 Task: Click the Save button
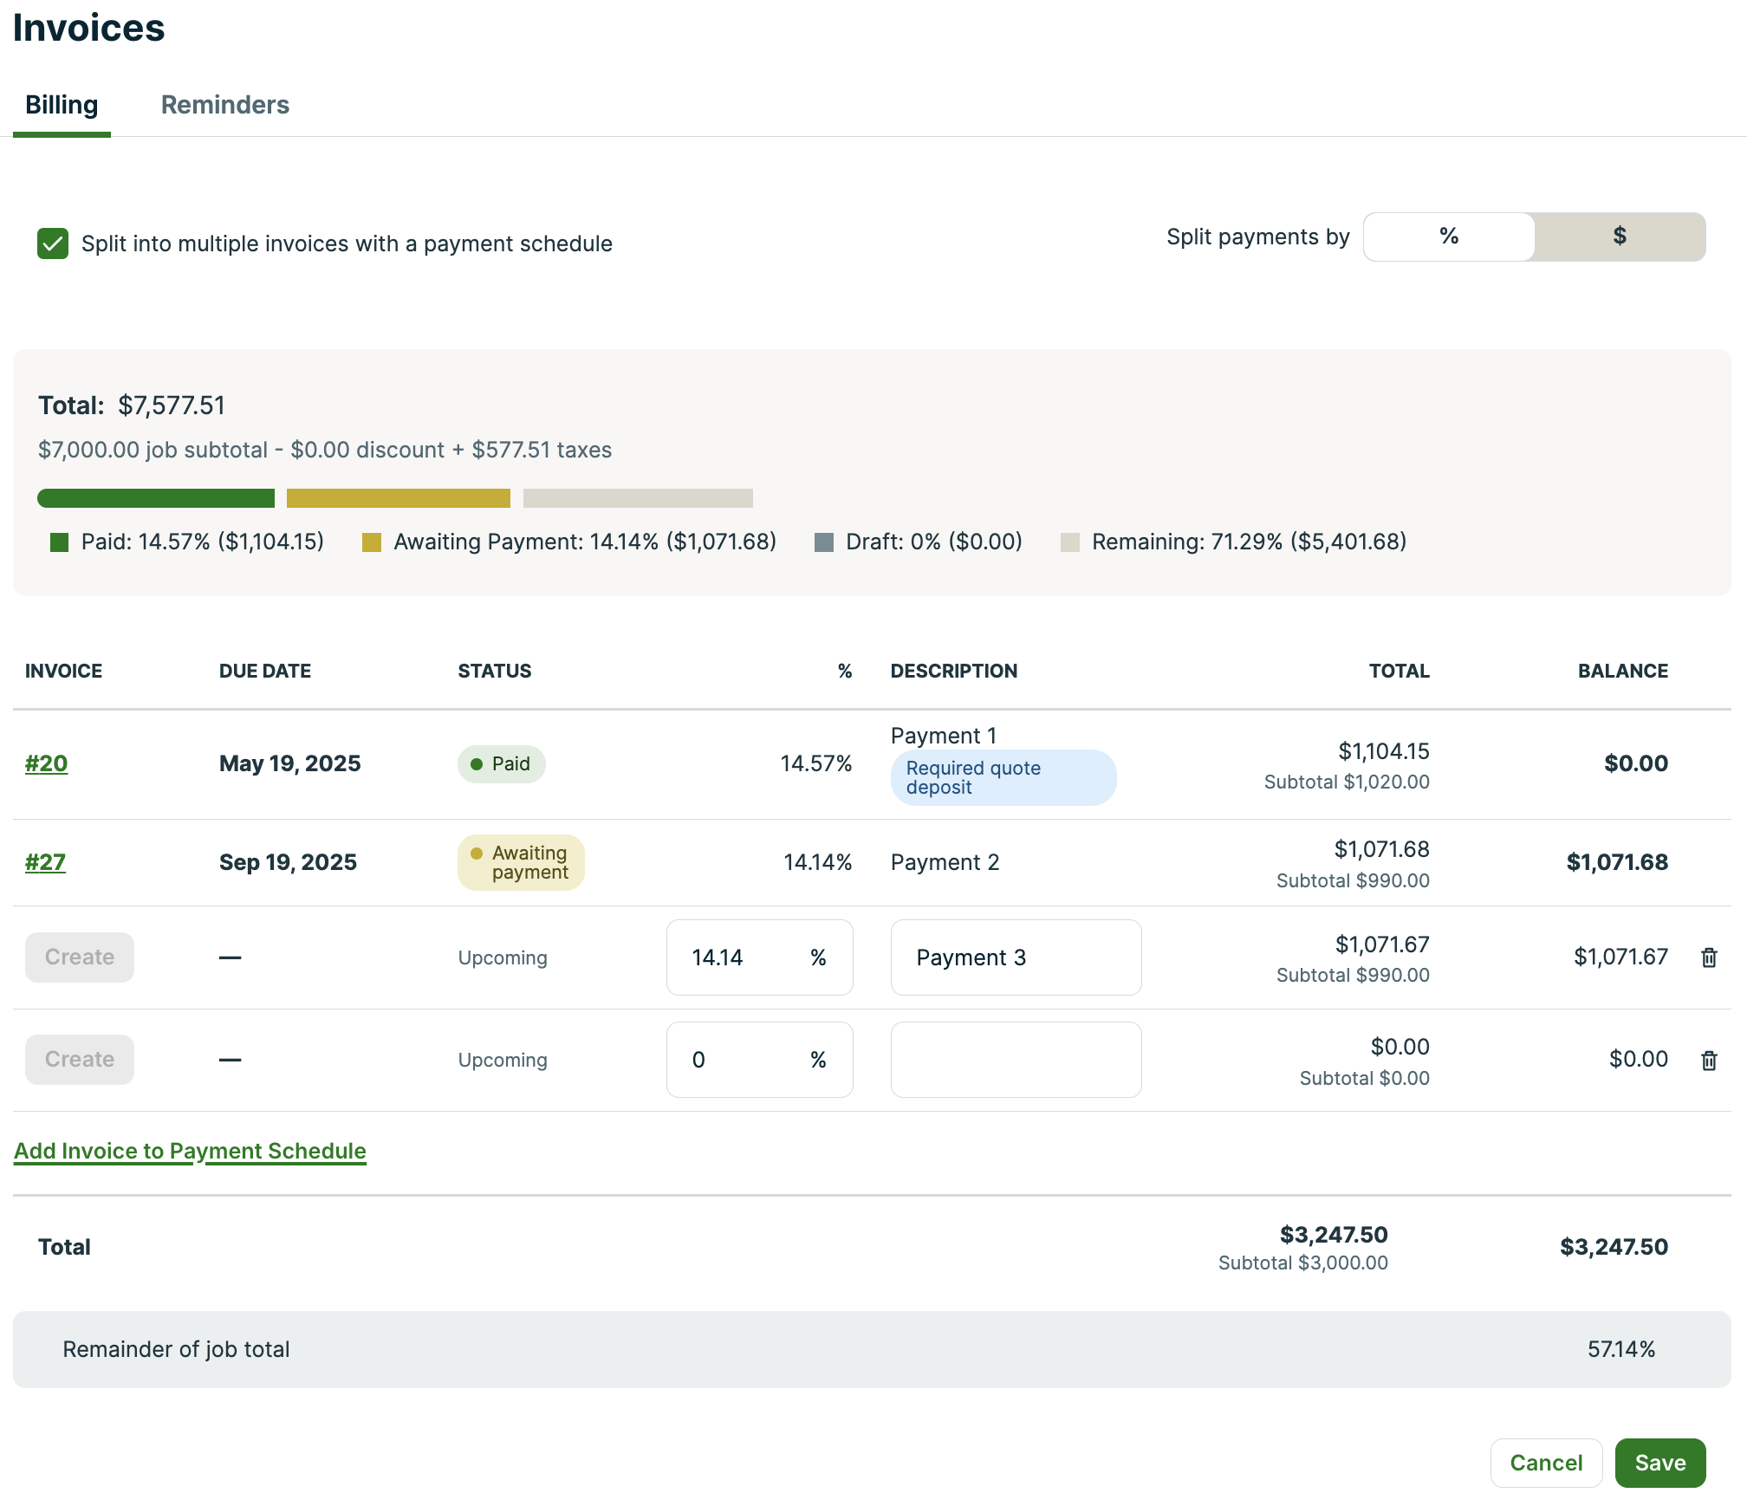click(x=1659, y=1463)
